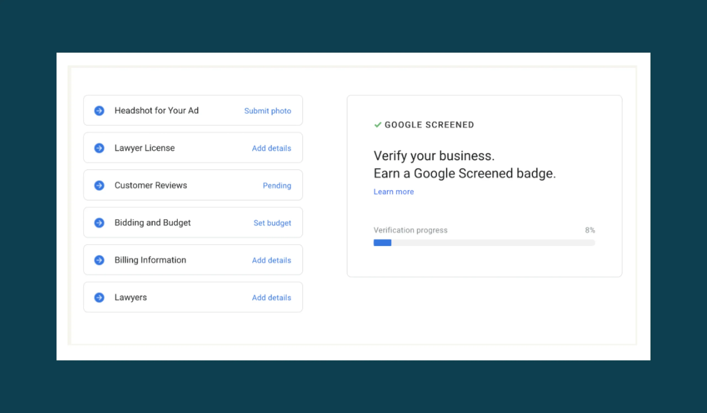Select the Billing Information label
This screenshot has height=413, width=707.
coord(151,260)
